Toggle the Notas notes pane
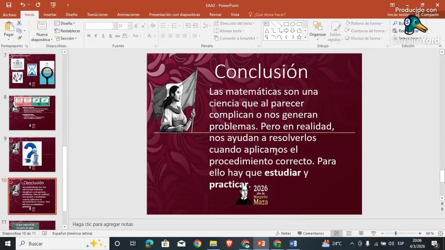Image resolution: width=445 pixels, height=250 pixels. [283, 233]
